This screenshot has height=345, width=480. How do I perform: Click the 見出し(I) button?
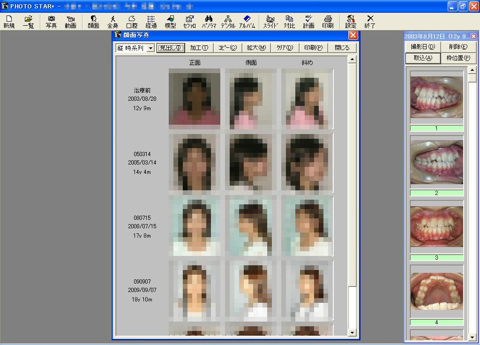171,48
